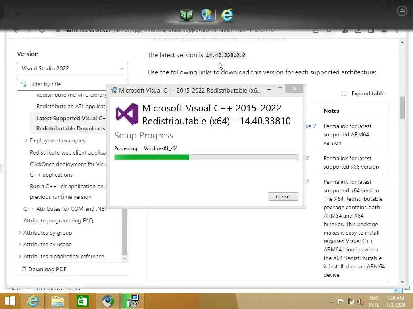413x309 pixels.
Task: Open Attribute programming FAQ
Action: 58,221
